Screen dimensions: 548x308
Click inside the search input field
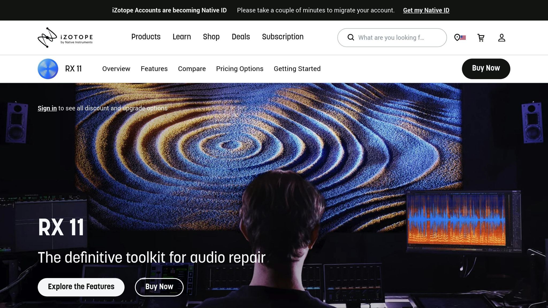tap(393, 37)
